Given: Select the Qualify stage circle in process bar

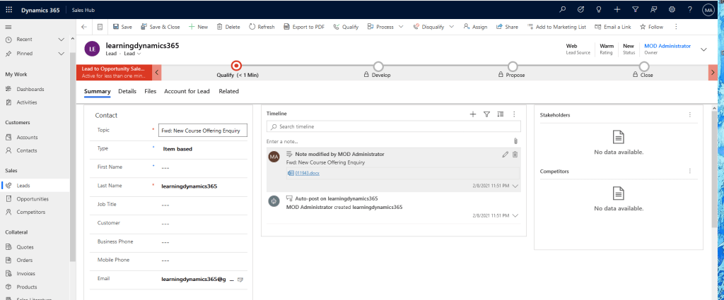Looking at the screenshot, I should pos(237,66).
